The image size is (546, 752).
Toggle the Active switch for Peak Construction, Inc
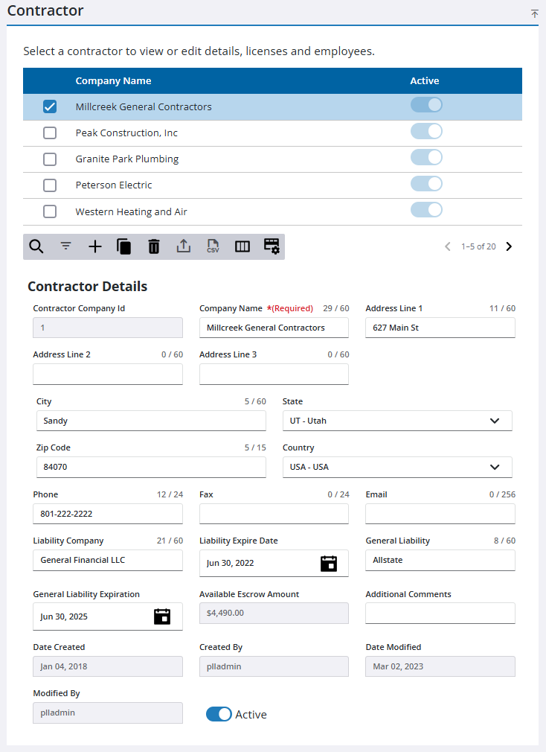pyautogui.click(x=426, y=131)
